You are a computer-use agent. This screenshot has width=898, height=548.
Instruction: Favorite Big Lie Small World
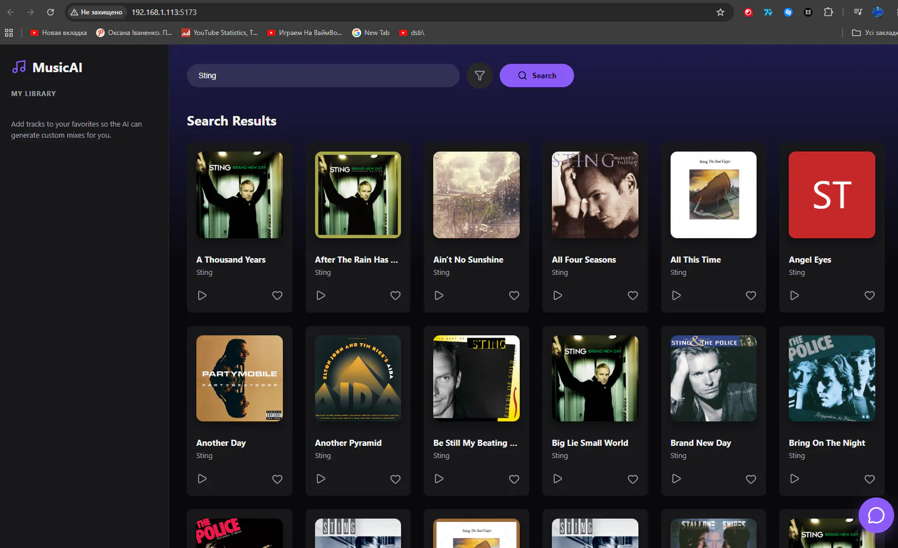tap(633, 479)
